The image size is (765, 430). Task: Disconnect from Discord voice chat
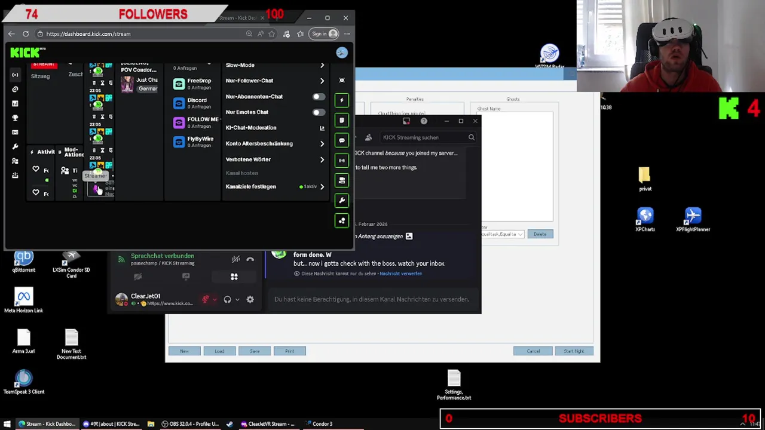(x=250, y=259)
